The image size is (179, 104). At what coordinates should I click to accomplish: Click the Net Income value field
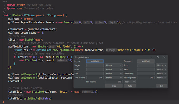[x=114, y=82]
